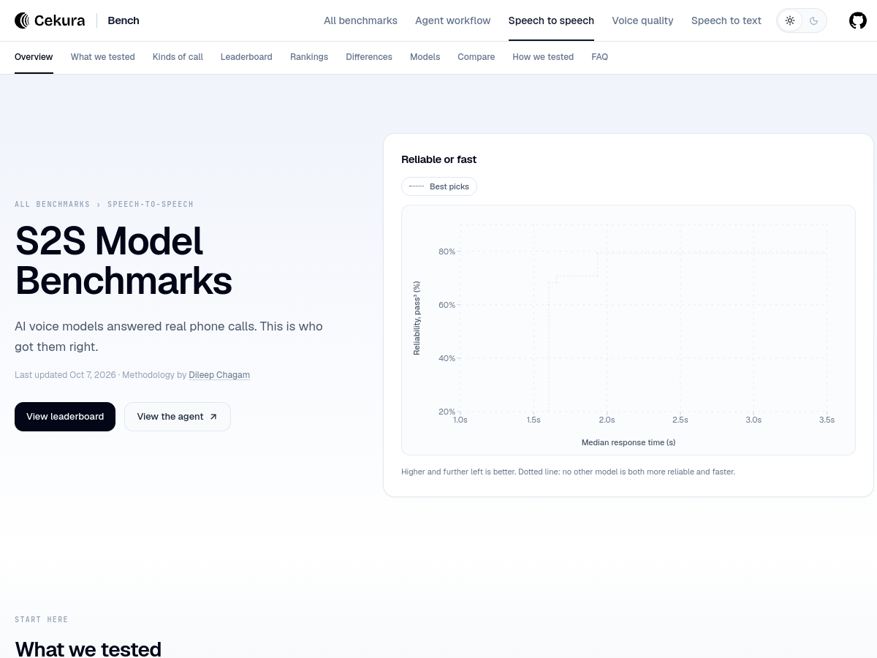This screenshot has width=877, height=658.
Task: Jump to Rankings section
Action: click(309, 57)
